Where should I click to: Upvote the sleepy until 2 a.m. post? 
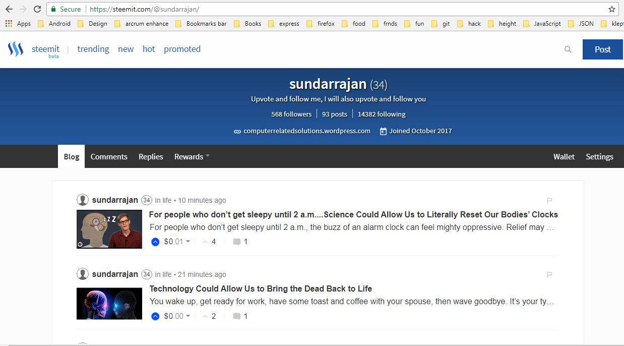coord(155,242)
